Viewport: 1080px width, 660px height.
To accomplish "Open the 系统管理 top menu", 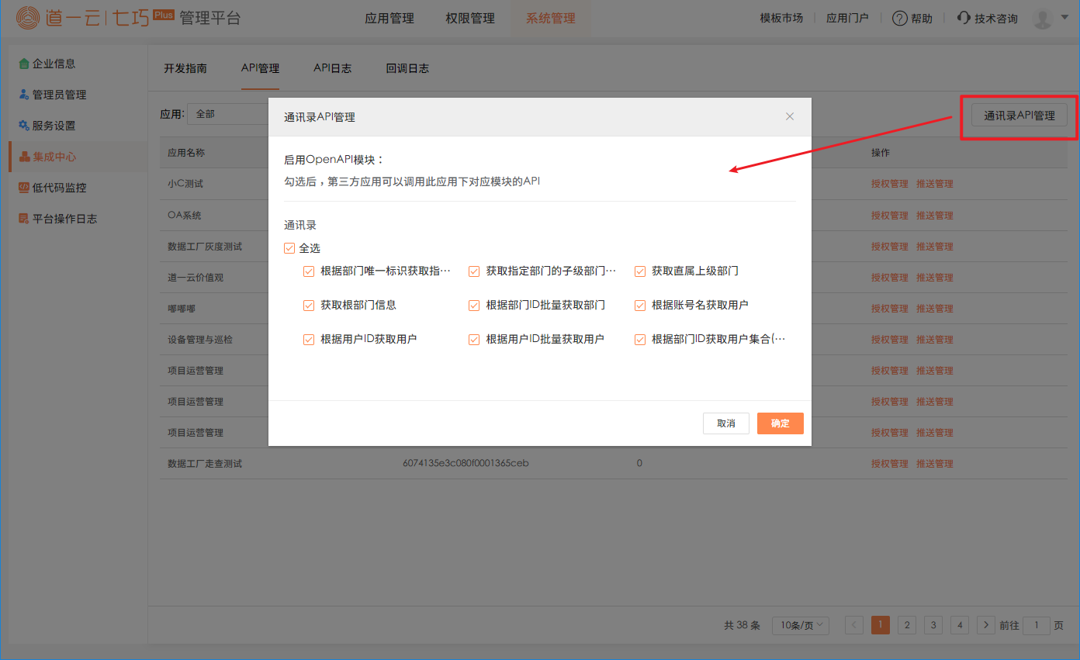I will click(551, 19).
